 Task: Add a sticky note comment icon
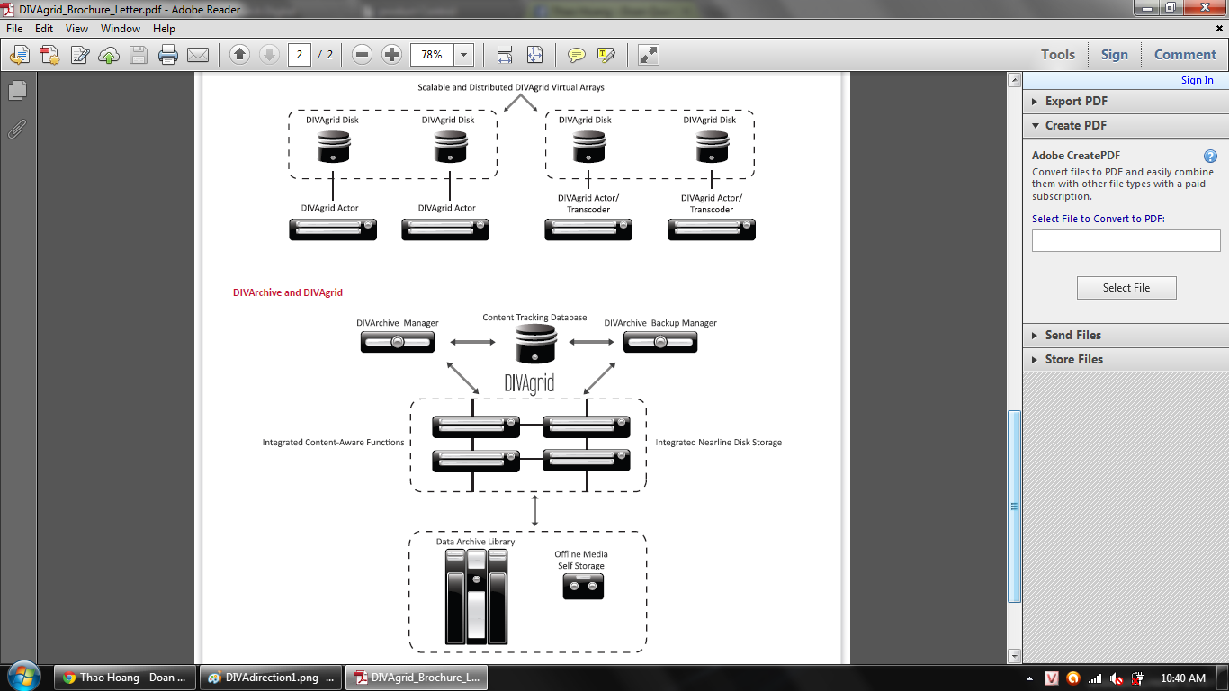(x=577, y=55)
